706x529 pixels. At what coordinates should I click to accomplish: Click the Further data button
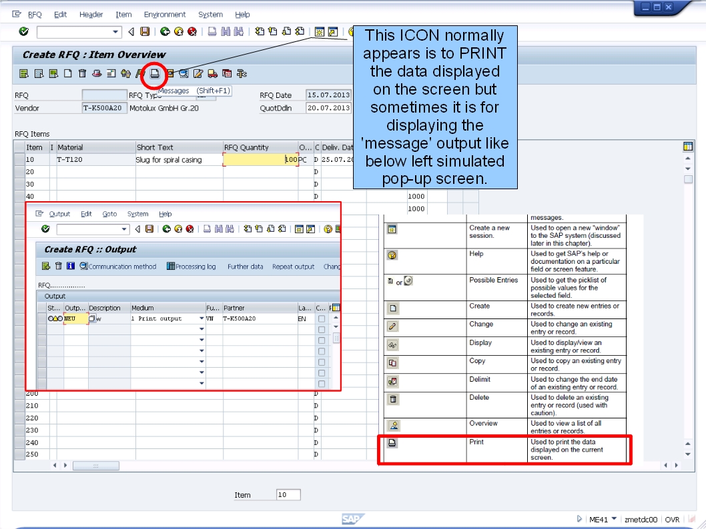click(x=245, y=266)
